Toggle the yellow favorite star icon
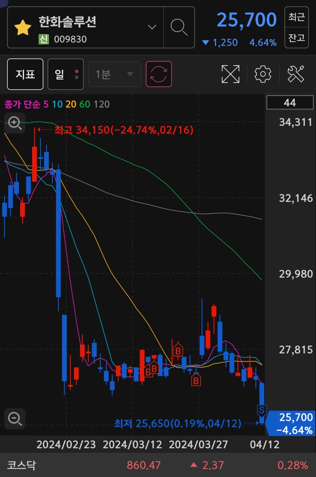 (x=23, y=27)
